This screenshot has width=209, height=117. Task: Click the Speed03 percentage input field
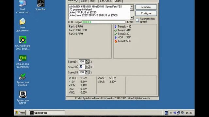click(82, 72)
